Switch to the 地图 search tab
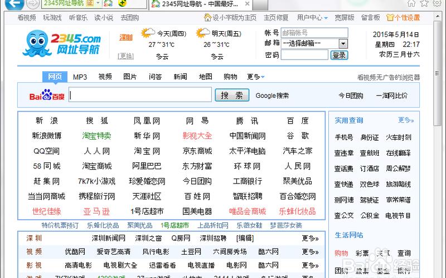The width and height of the screenshot is (446, 278). point(205,77)
